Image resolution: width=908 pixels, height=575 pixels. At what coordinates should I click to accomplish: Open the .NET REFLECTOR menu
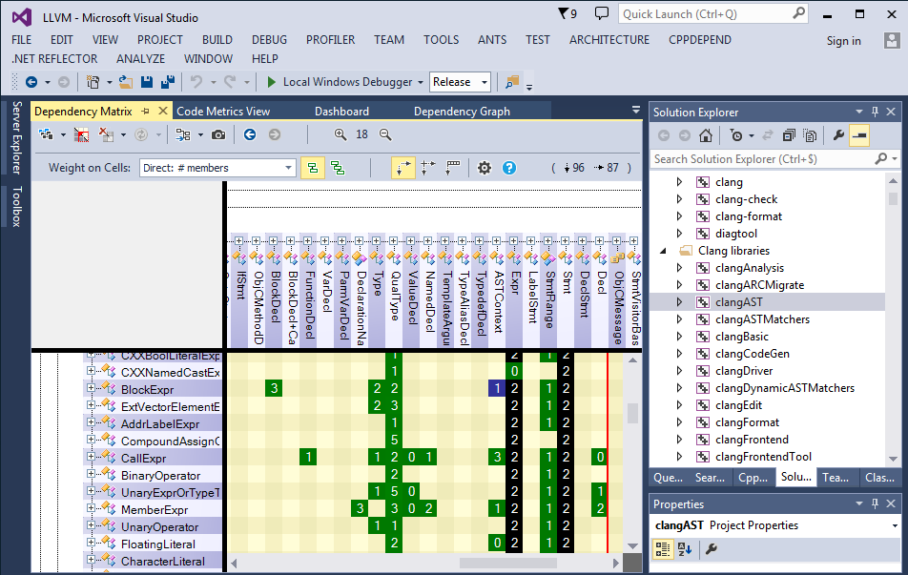click(x=55, y=59)
